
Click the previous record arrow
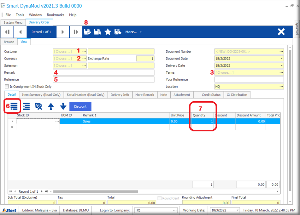(21, 32)
